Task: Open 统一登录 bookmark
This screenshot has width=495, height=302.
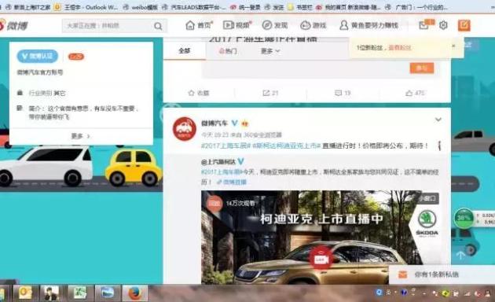Action: click(x=245, y=7)
